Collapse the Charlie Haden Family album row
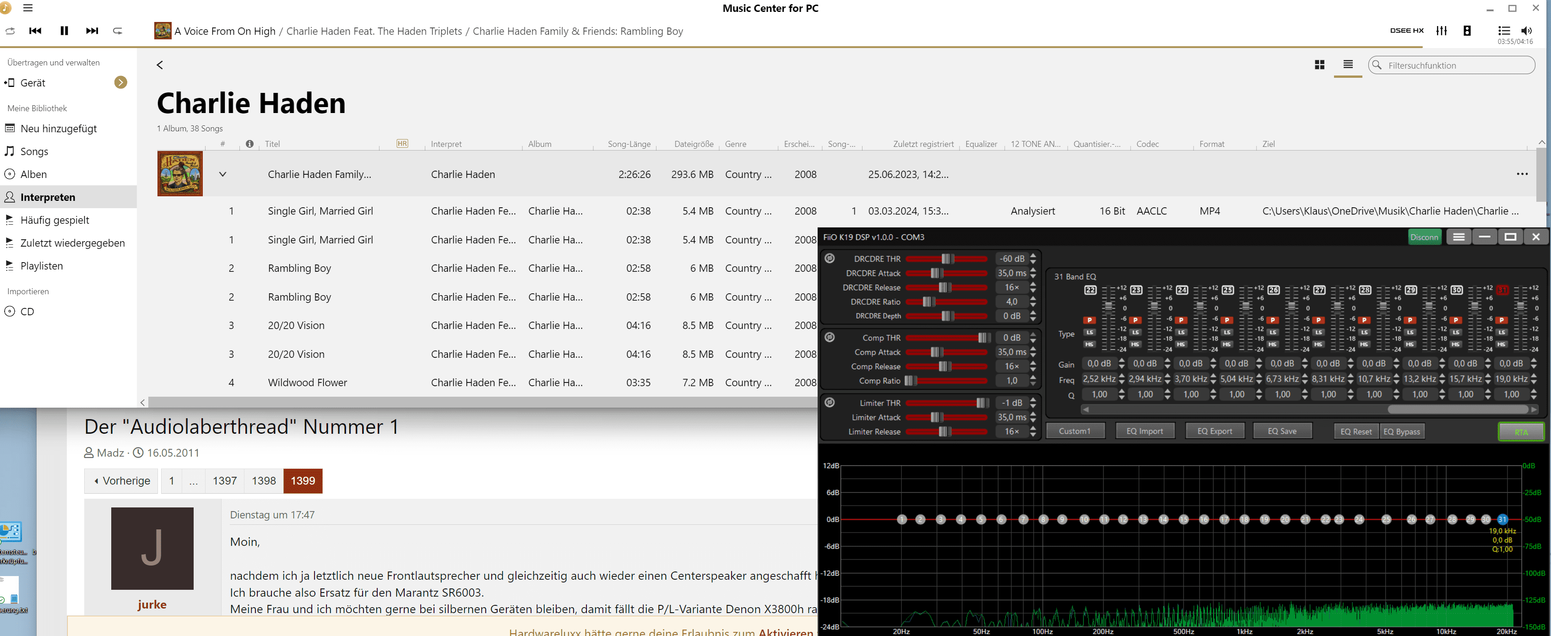Viewport: 1551px width, 636px height. (223, 174)
